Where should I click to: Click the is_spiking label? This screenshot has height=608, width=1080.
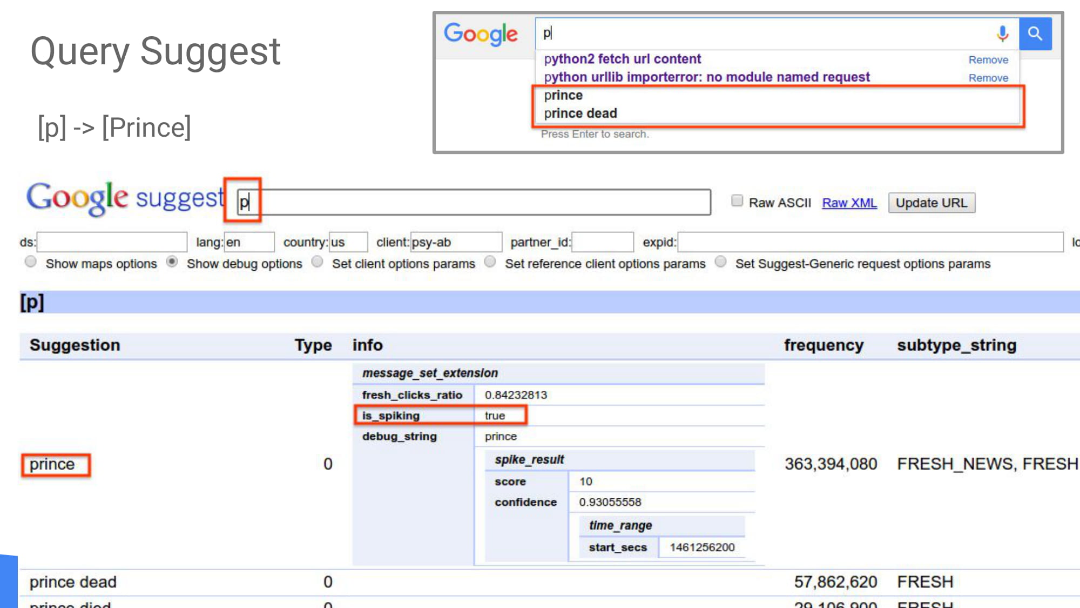point(391,416)
